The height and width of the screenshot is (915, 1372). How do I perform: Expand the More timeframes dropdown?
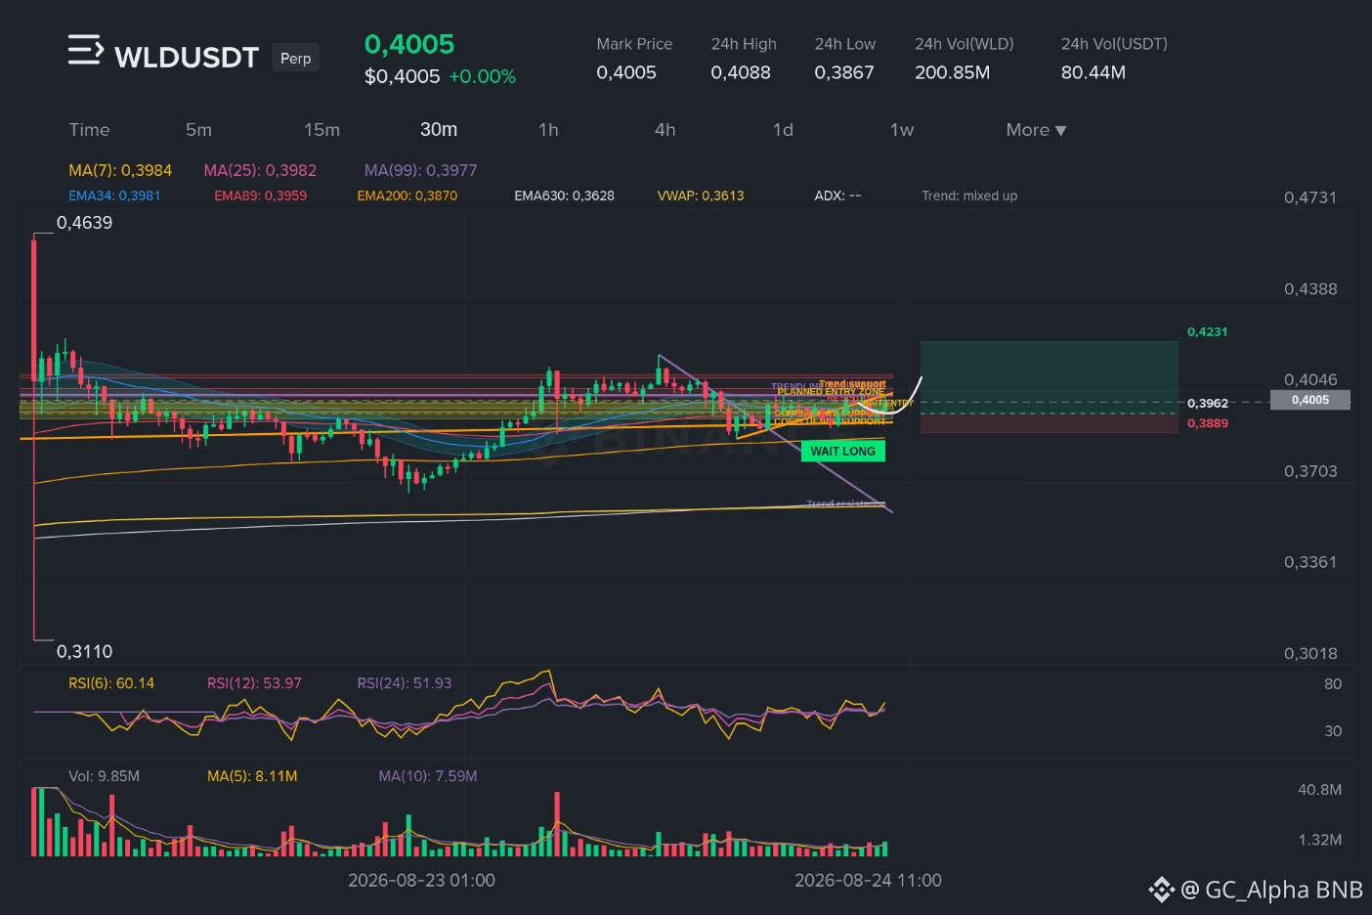click(1036, 130)
